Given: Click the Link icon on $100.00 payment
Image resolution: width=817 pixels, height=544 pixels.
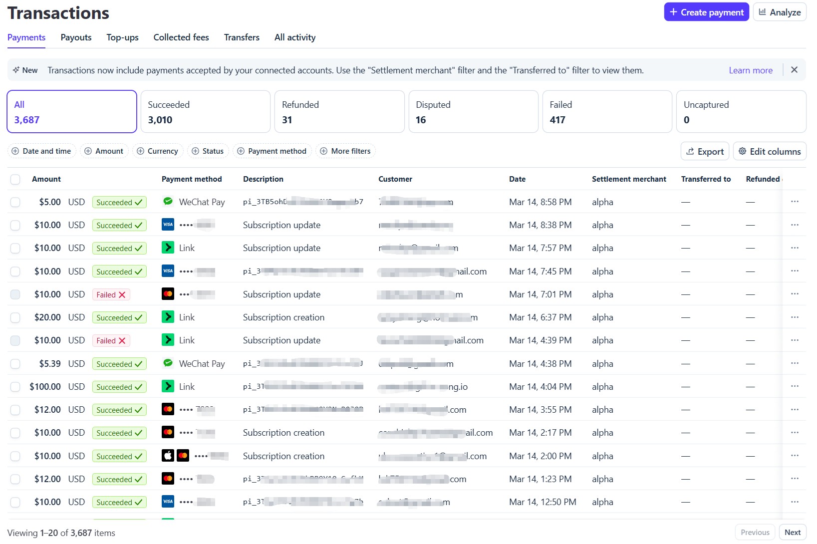Looking at the screenshot, I should [x=168, y=386].
